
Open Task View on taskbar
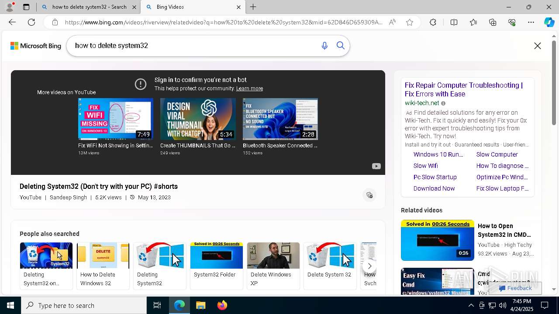pos(157,305)
